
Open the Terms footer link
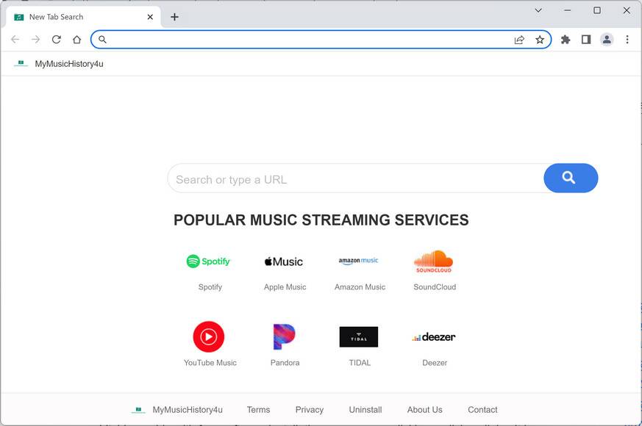tap(258, 410)
